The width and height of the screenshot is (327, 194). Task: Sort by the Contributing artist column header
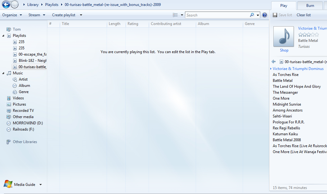(172, 24)
